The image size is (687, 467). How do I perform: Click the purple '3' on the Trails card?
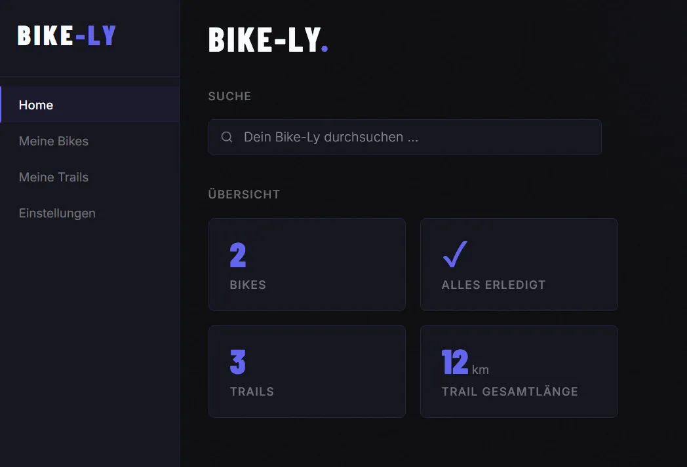237,362
